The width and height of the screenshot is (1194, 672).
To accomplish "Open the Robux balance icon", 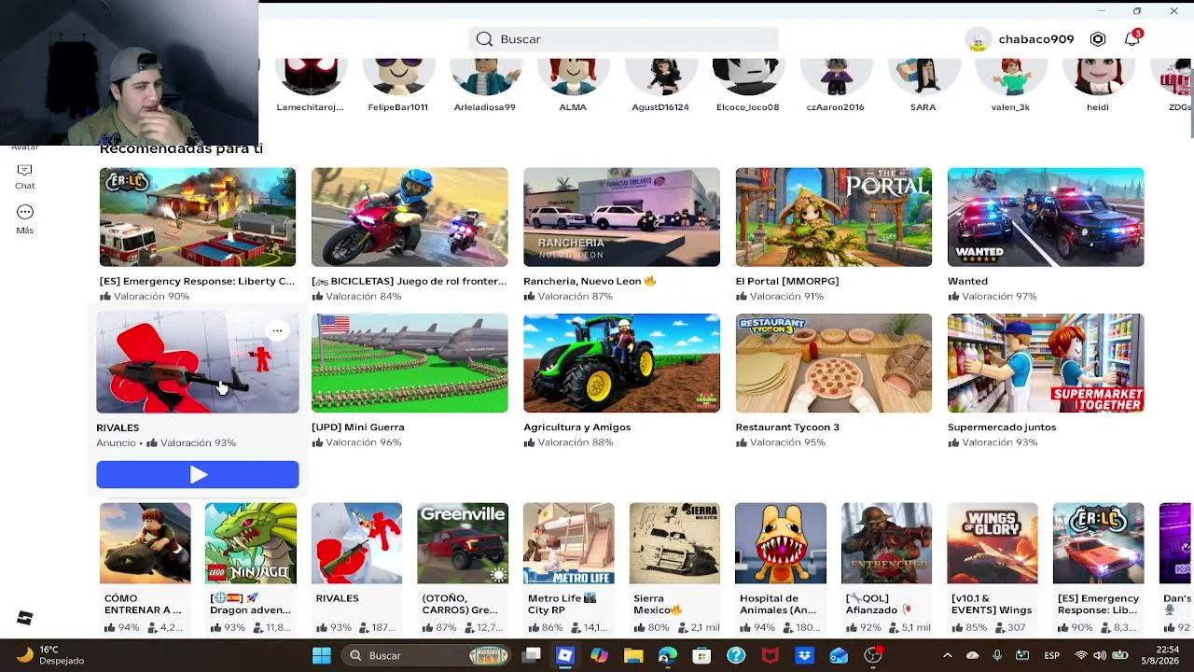I will (x=1098, y=39).
